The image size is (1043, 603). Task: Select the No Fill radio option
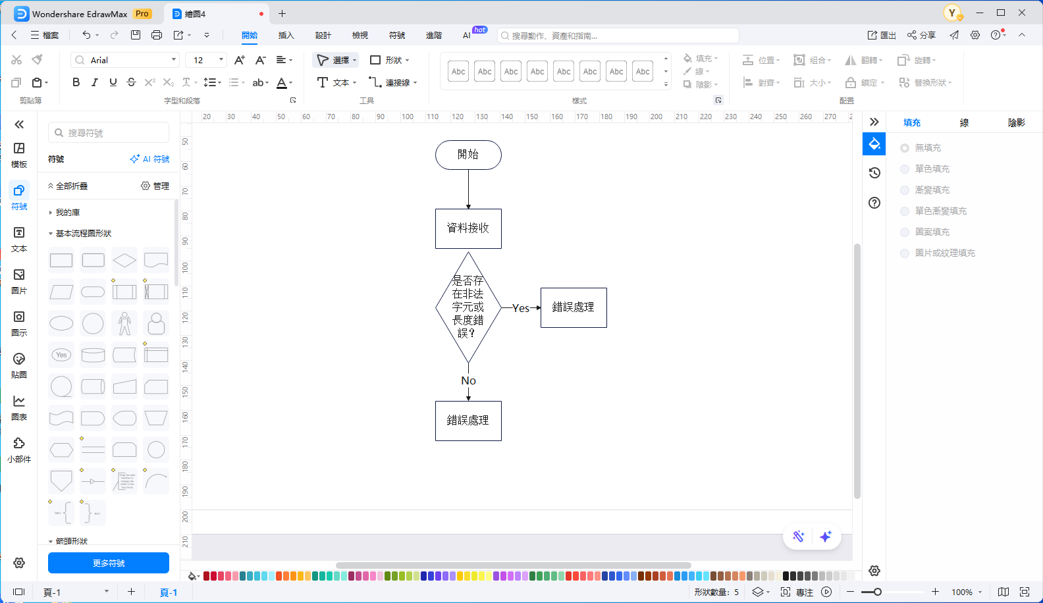pos(905,148)
